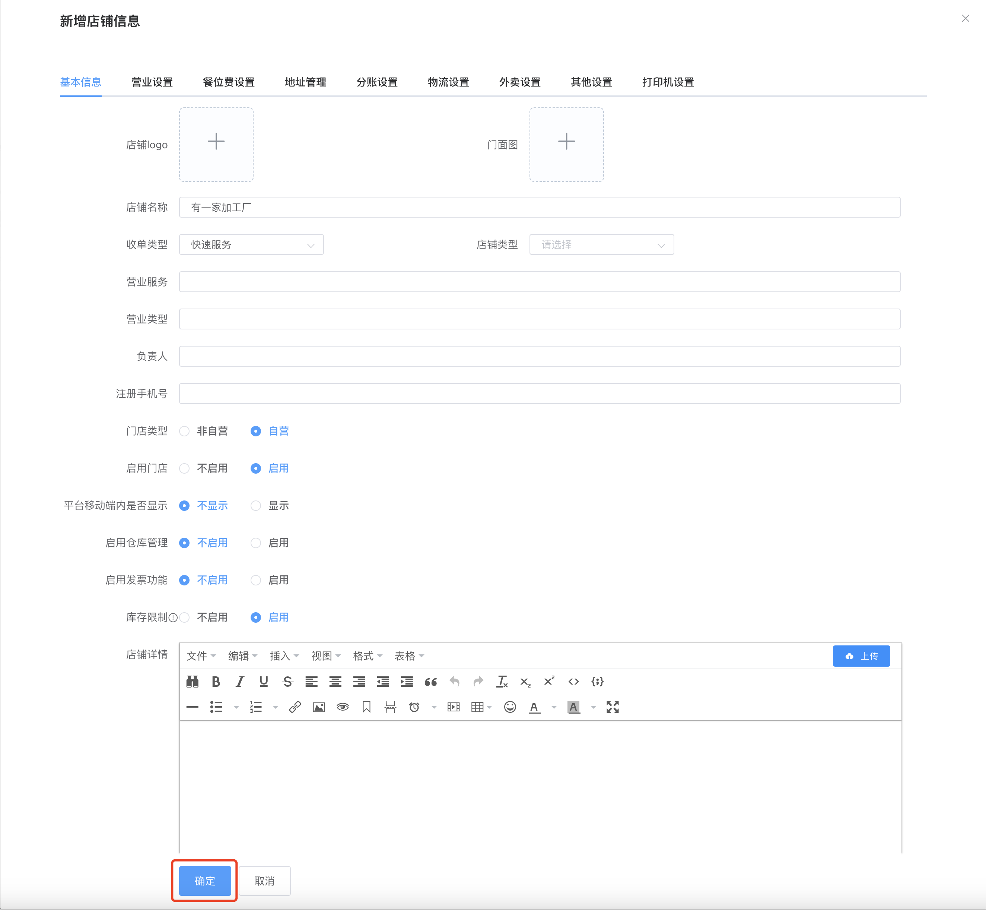
Task: Click the undo icon in the editor toolbar
Action: [x=454, y=682]
